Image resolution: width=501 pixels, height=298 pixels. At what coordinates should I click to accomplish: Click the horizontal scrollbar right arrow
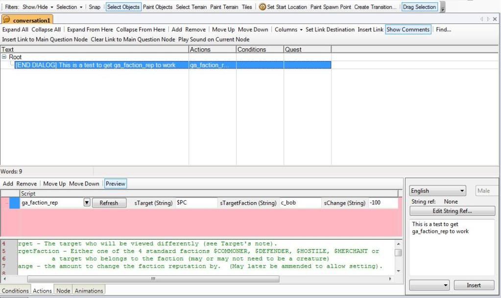tap(390, 279)
